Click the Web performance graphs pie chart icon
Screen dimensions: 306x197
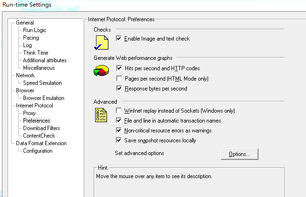(101, 73)
